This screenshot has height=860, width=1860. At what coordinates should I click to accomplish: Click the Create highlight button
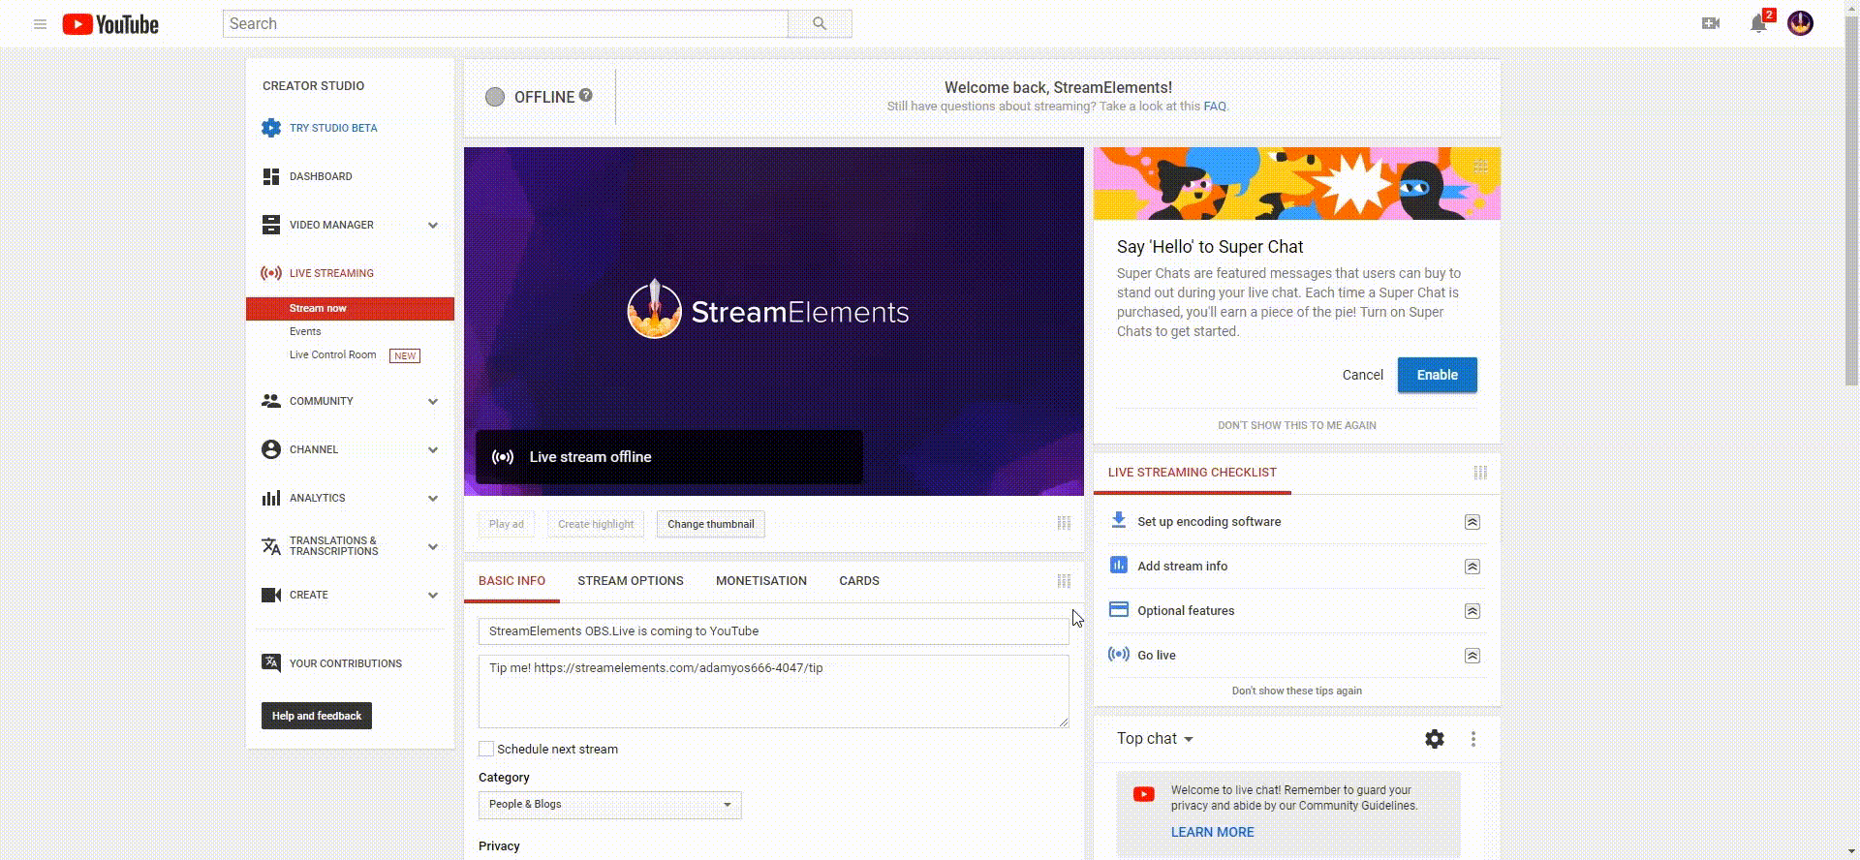click(x=596, y=524)
